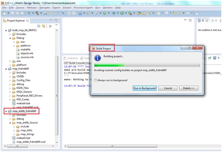Open the Build hammer dropdown arrow
222x152 pixels.
41,13
